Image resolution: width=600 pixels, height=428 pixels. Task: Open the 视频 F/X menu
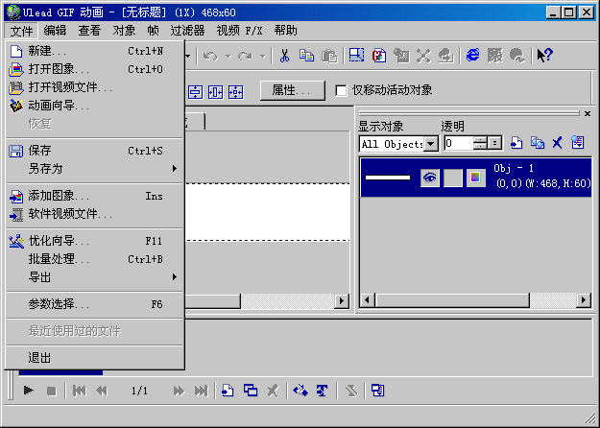click(240, 30)
